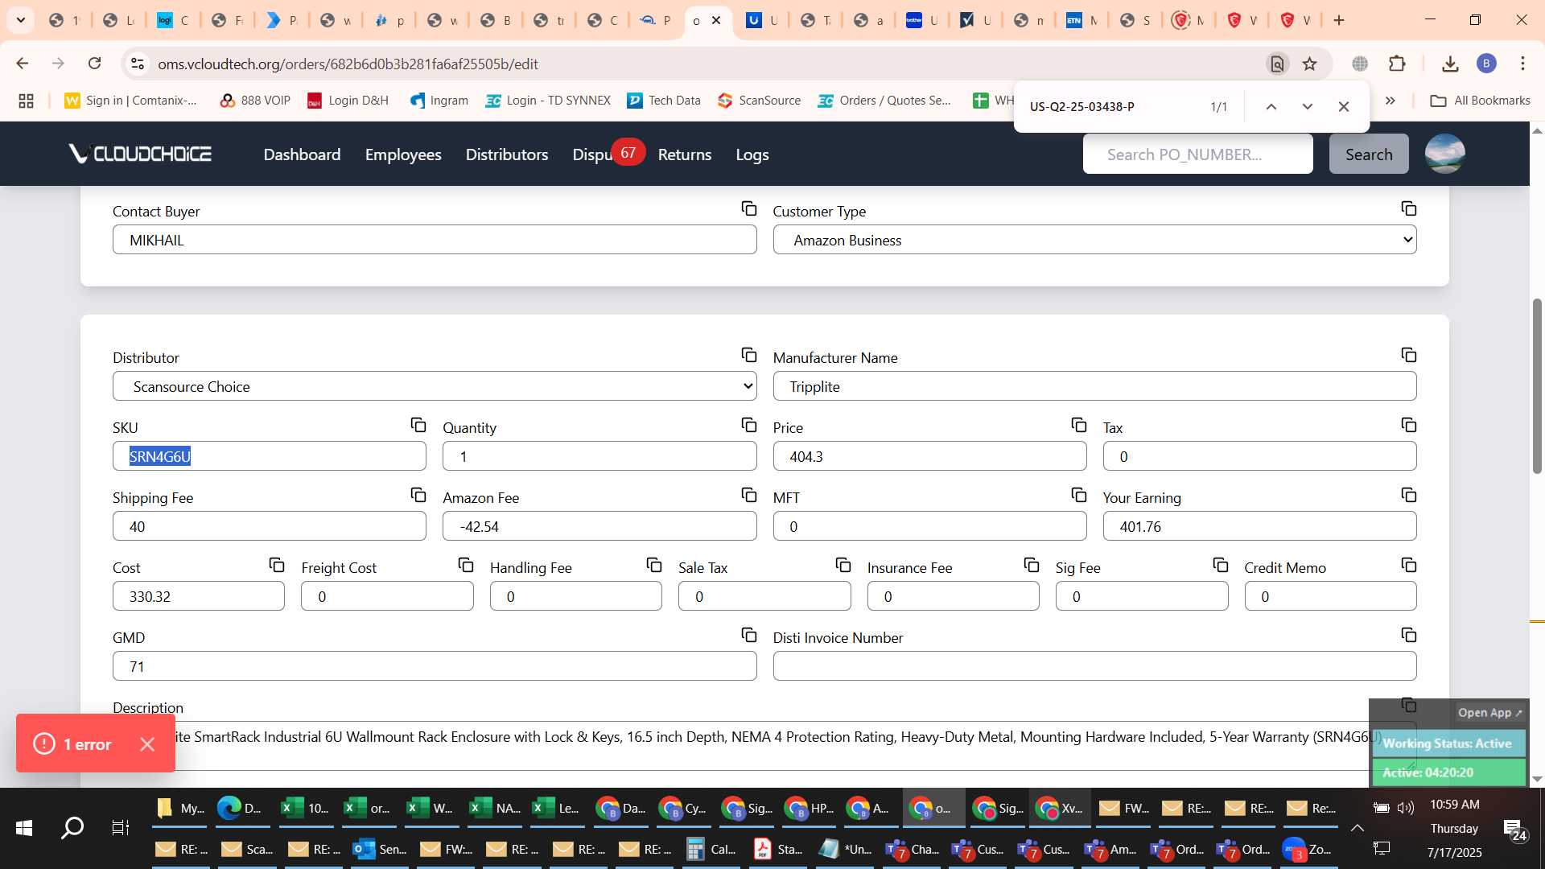Open the Windows notification center
The width and height of the screenshot is (1545, 869).
coord(1514,830)
